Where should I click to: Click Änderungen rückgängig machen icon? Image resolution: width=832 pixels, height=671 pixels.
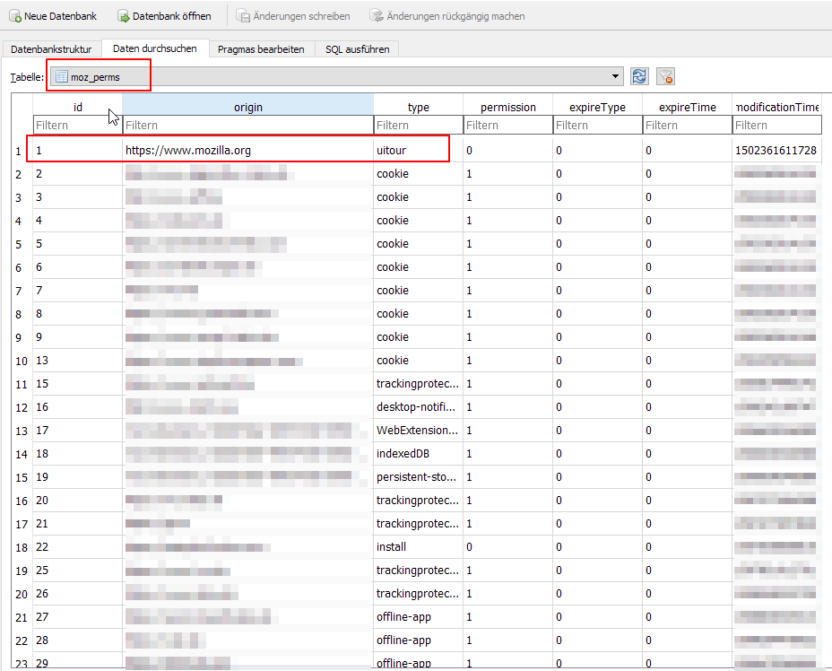(377, 16)
